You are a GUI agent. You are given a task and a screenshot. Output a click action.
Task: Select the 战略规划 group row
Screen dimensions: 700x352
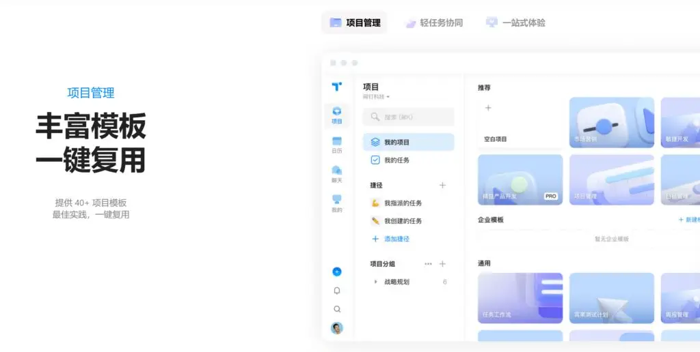[x=409, y=282]
